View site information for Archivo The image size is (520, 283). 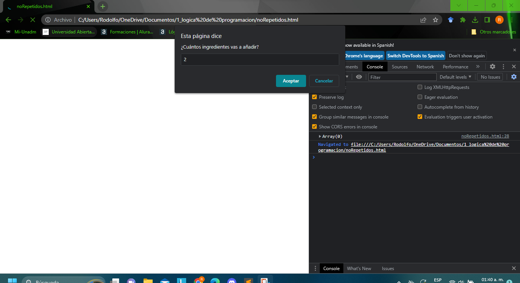(x=59, y=20)
